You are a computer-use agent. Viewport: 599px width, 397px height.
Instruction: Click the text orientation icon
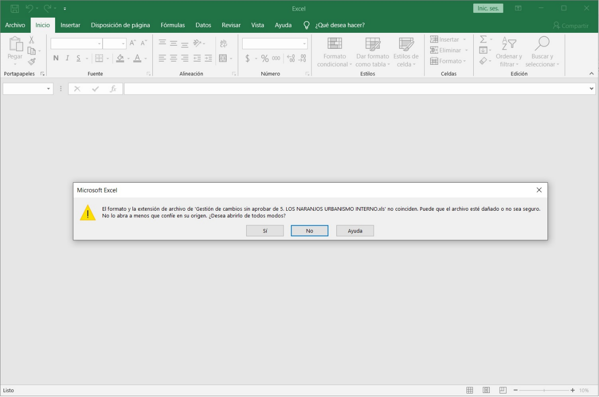click(x=198, y=43)
